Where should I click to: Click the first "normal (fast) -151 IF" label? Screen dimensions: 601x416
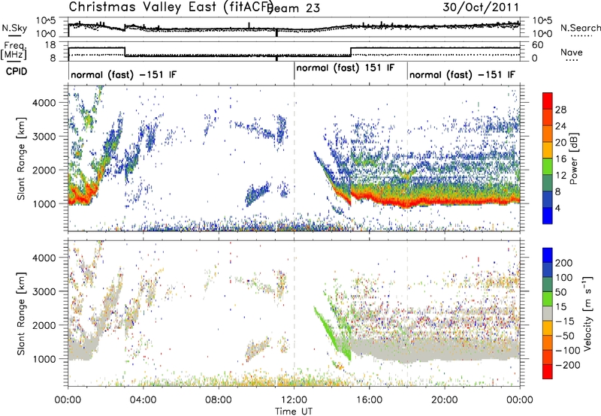pyautogui.click(x=124, y=74)
